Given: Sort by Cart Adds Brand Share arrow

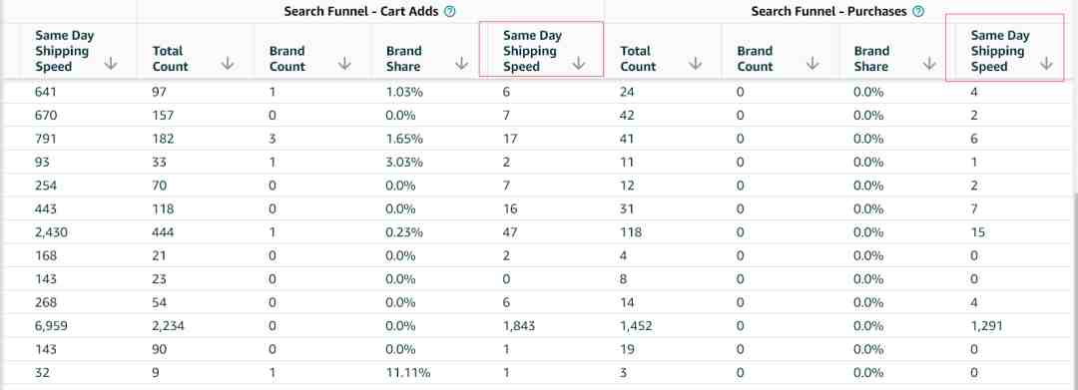Looking at the screenshot, I should pos(461,64).
